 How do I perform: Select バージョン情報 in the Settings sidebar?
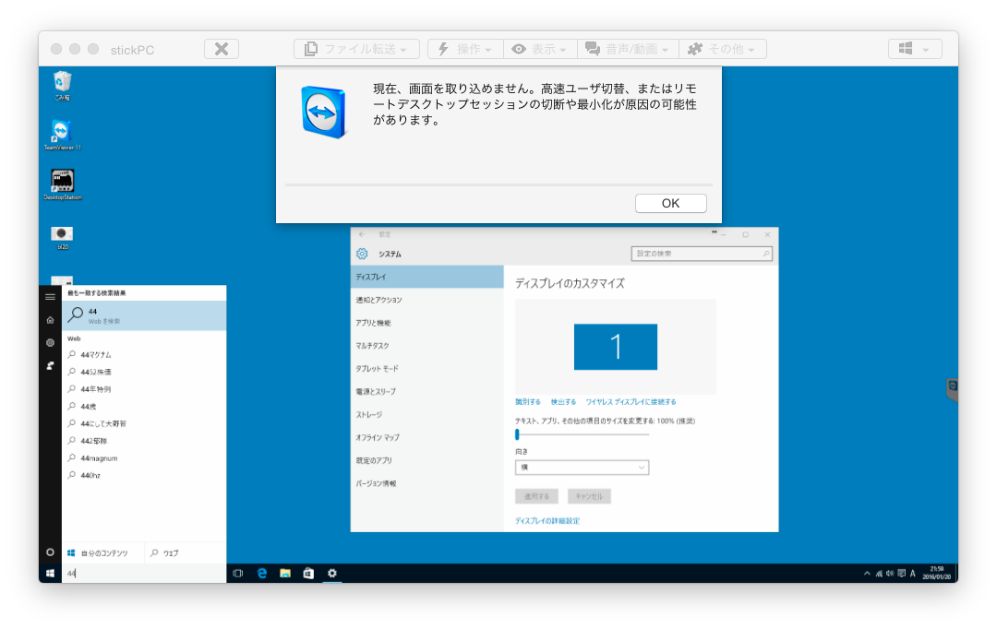coord(426,483)
